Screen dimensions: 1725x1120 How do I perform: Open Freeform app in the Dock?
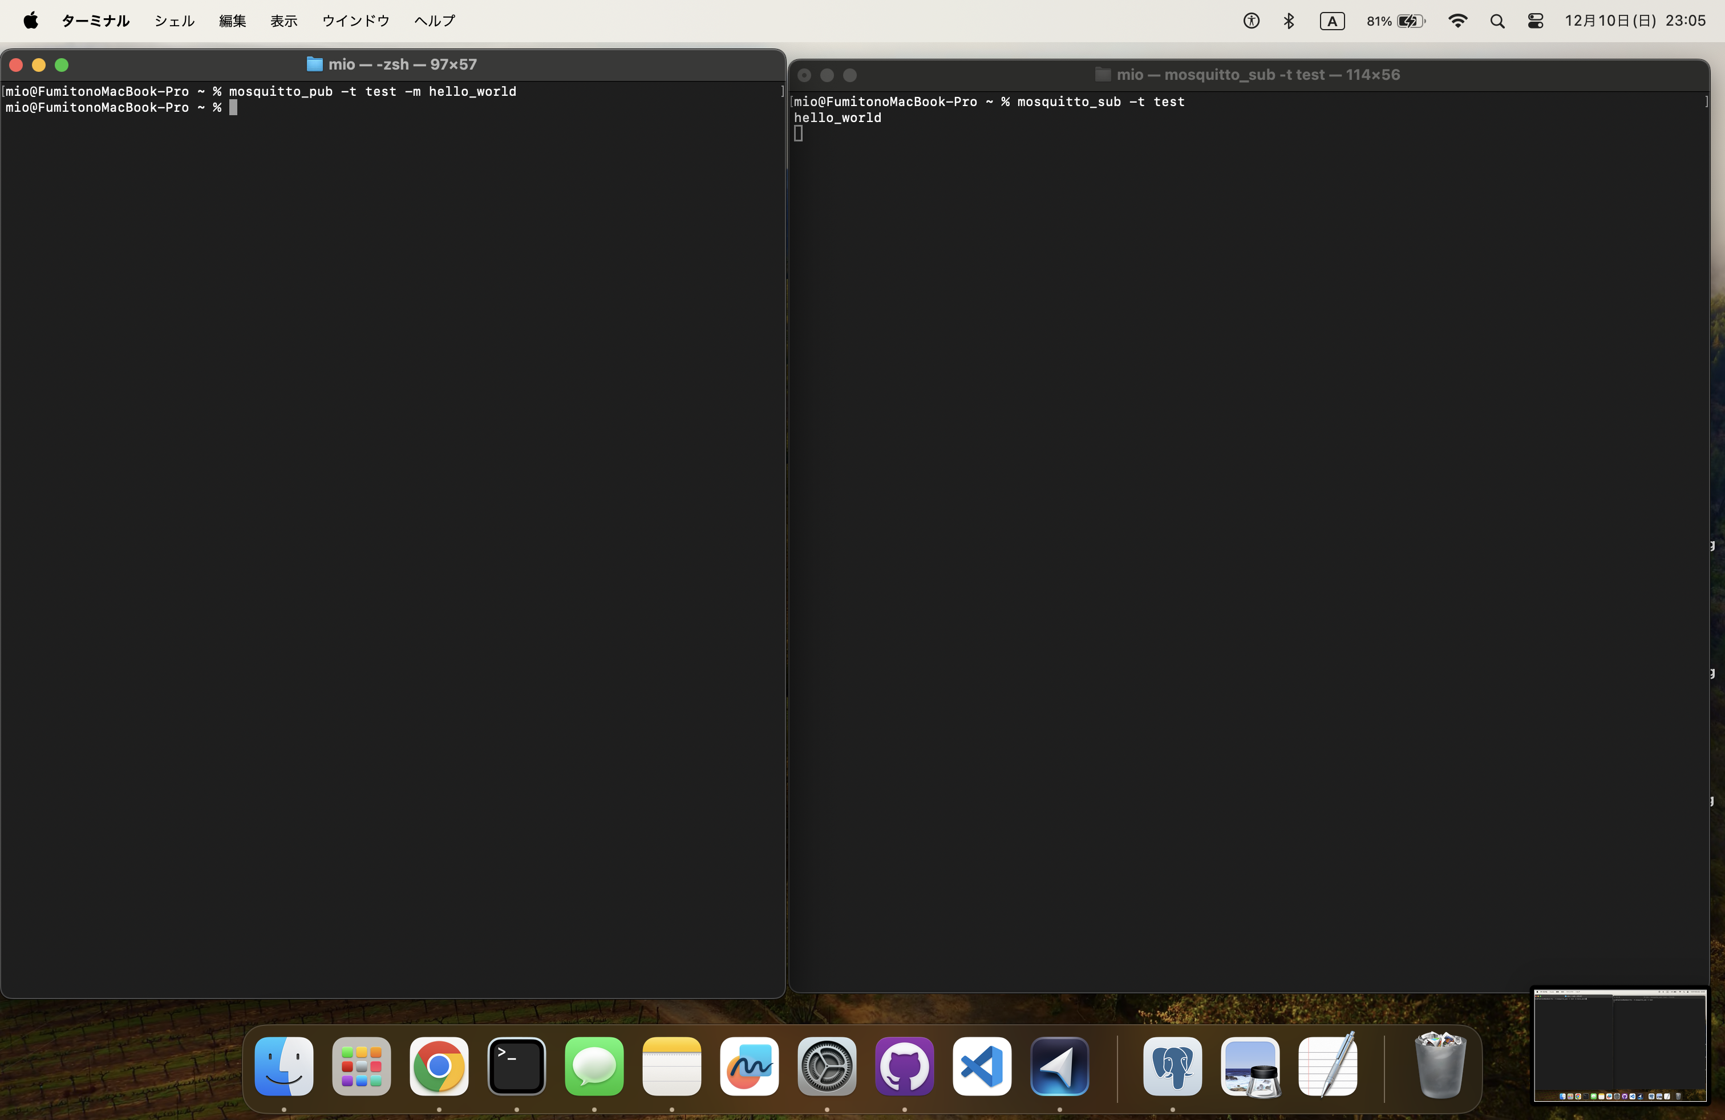[x=749, y=1066]
